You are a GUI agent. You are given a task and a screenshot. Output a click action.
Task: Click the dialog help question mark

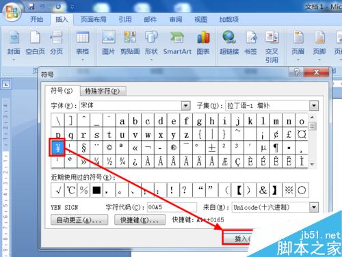pyautogui.click(x=296, y=72)
